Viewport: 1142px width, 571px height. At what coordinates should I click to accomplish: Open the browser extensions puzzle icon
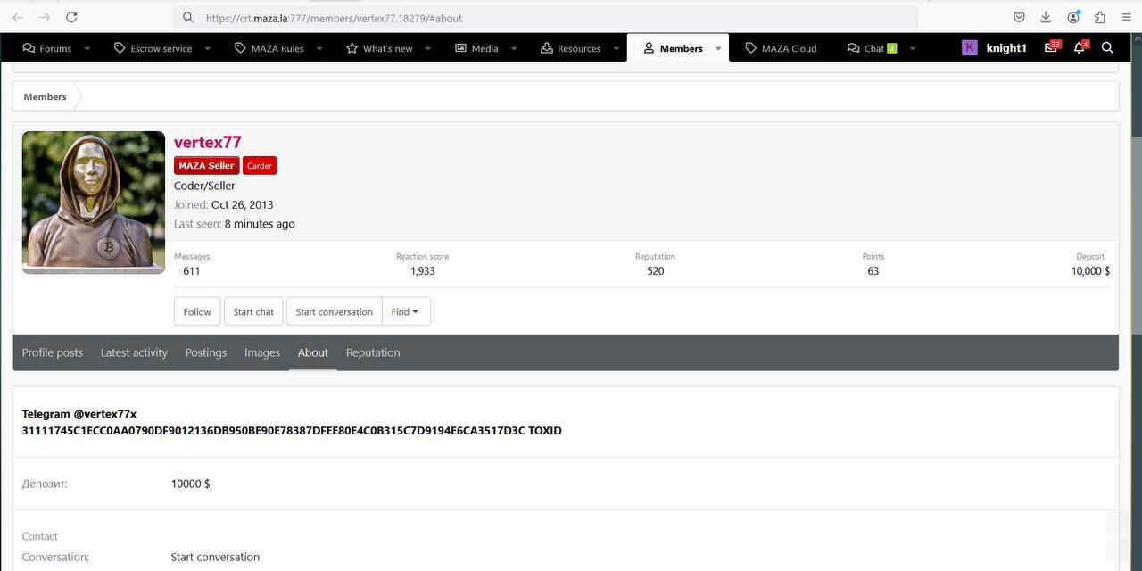1099,17
